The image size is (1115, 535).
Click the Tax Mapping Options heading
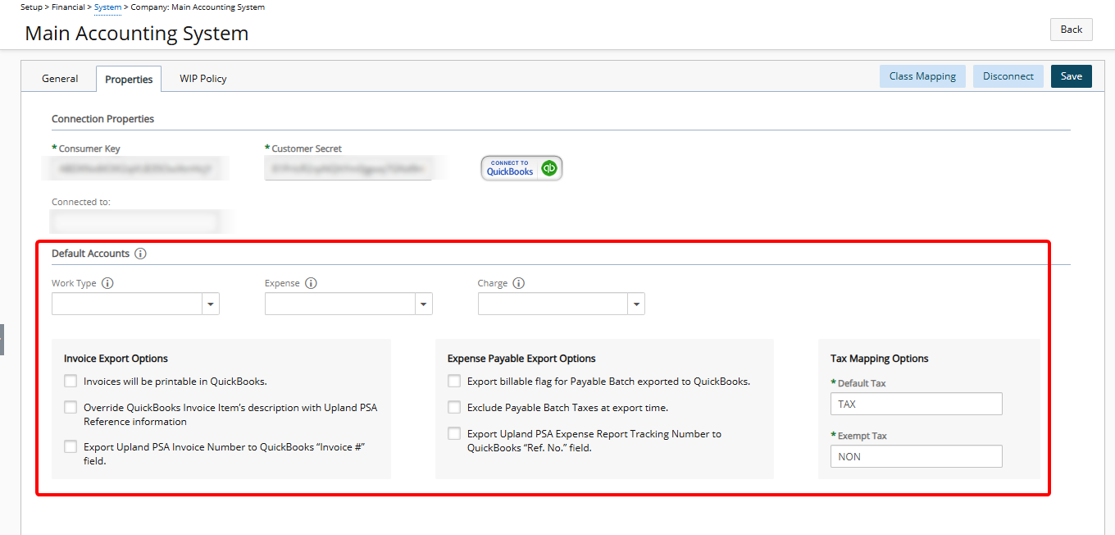(x=880, y=359)
